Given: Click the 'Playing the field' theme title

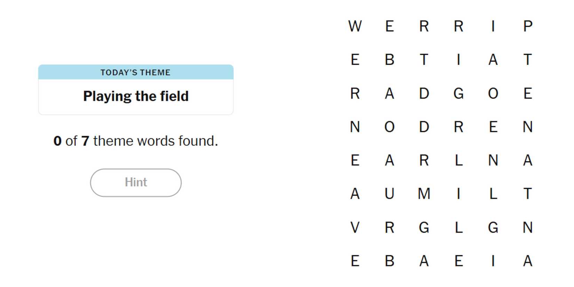Looking at the screenshot, I should [x=136, y=96].
